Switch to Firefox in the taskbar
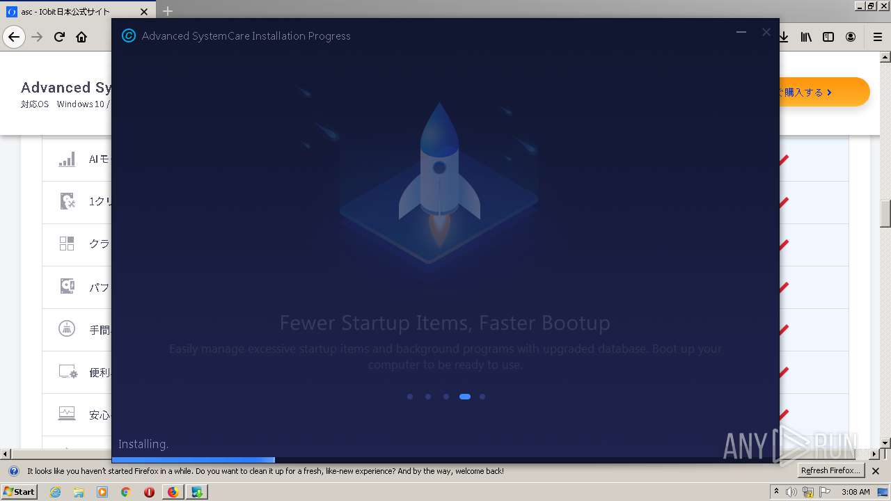The image size is (891, 501). pyautogui.click(x=173, y=492)
